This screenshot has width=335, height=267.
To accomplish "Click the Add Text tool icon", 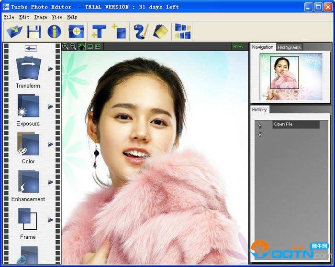I will [x=99, y=32].
